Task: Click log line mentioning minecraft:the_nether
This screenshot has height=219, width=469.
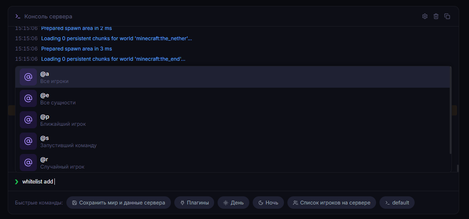Action: click(117, 38)
